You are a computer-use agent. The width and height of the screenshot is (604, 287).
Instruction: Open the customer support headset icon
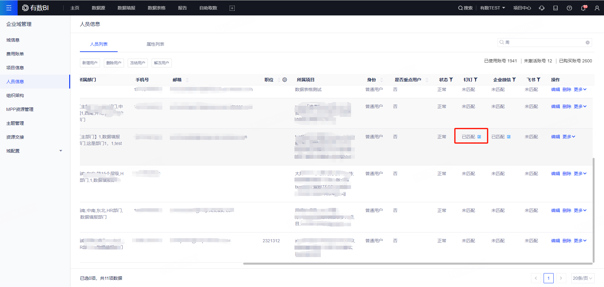click(x=542, y=8)
